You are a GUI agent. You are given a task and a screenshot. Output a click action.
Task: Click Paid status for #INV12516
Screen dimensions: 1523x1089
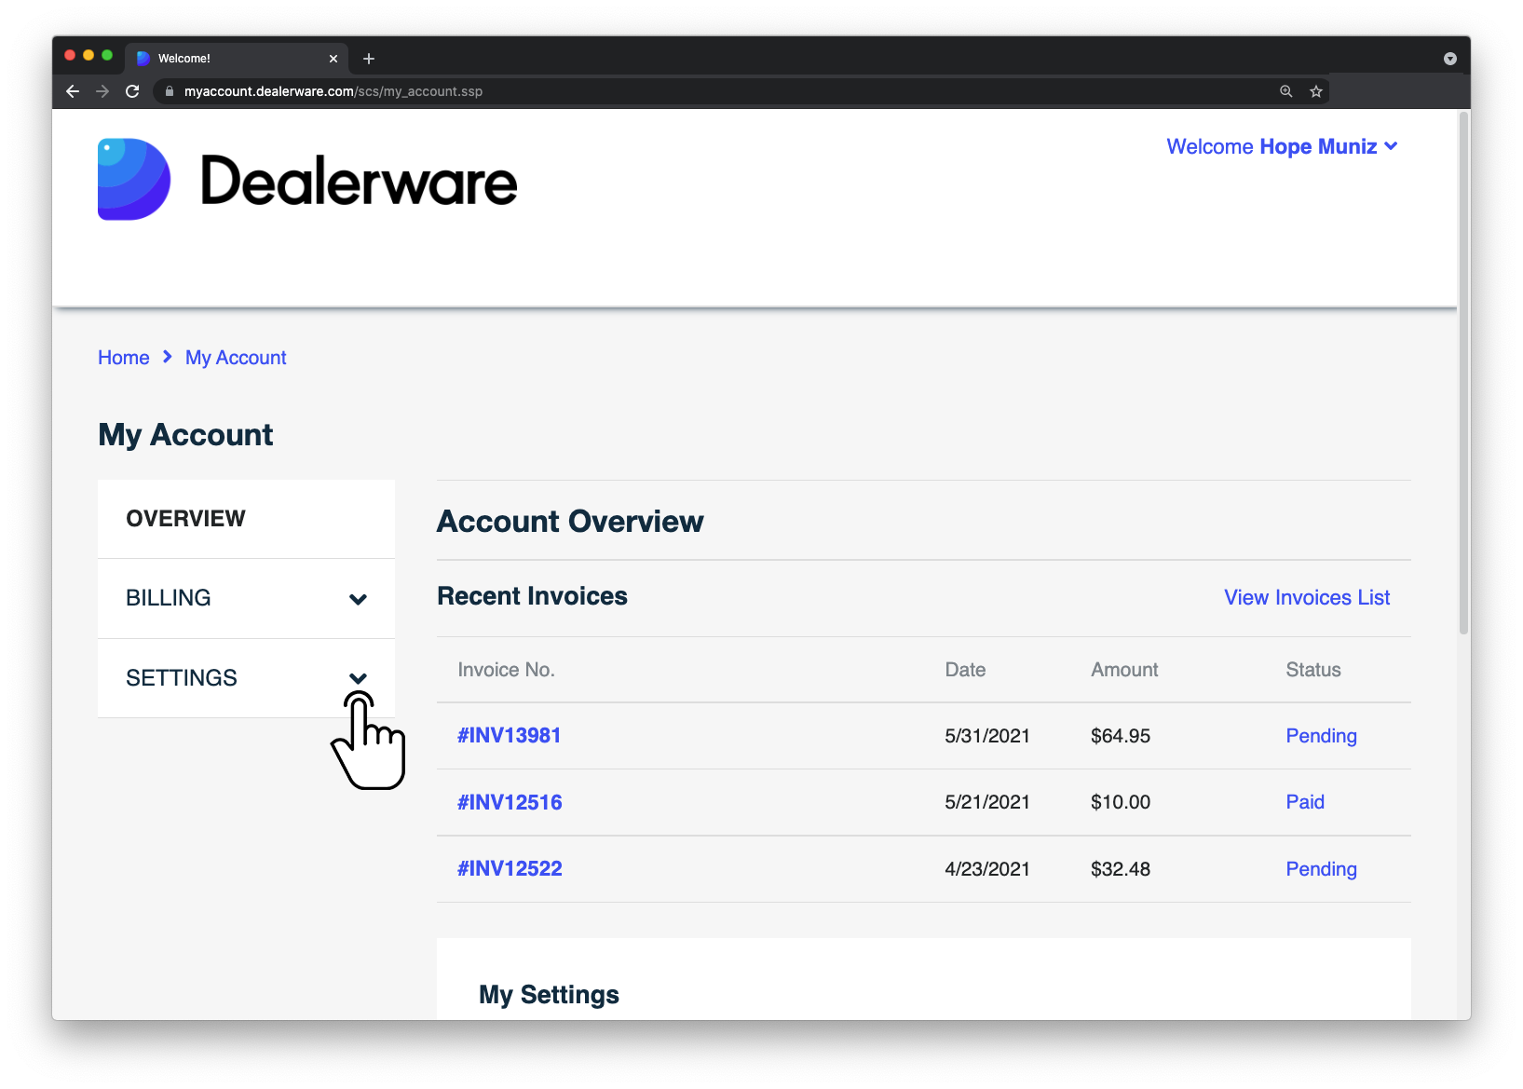pos(1305,802)
